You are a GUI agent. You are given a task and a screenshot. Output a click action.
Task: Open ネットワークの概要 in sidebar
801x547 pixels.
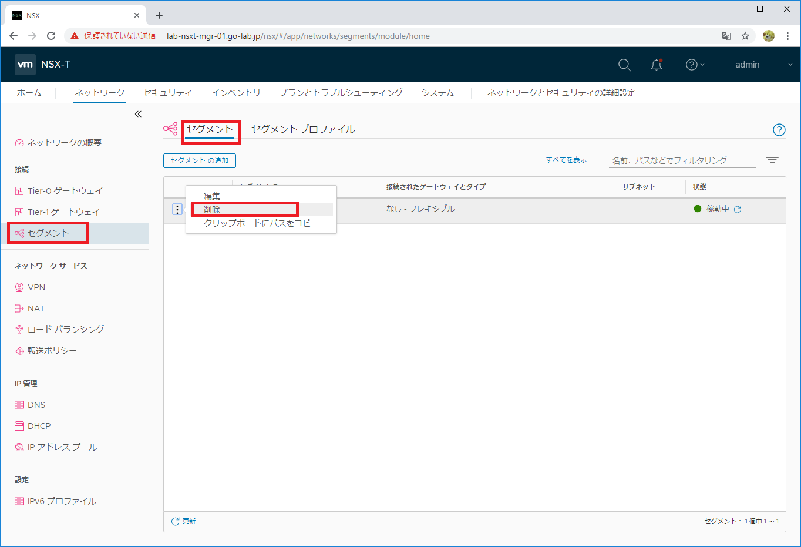(64, 143)
